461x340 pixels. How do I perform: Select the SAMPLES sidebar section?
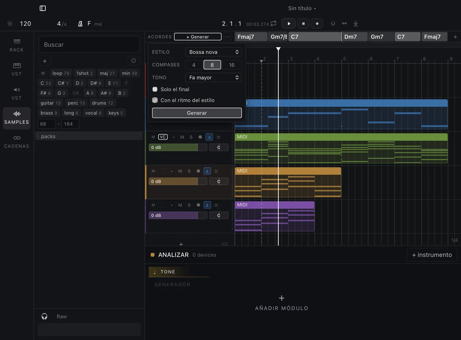click(16, 118)
